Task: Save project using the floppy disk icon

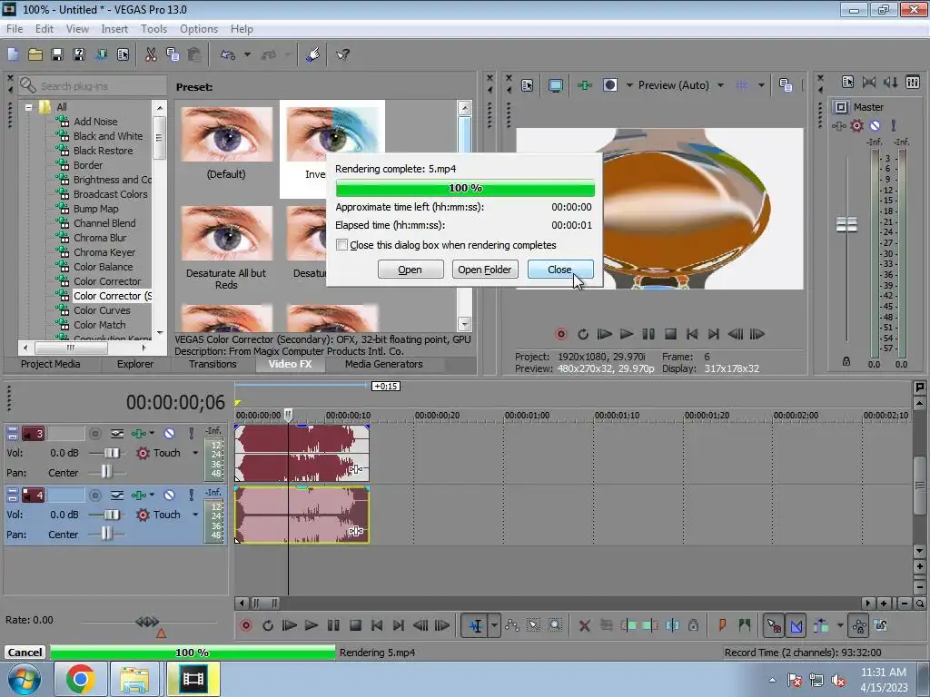Action: point(57,54)
